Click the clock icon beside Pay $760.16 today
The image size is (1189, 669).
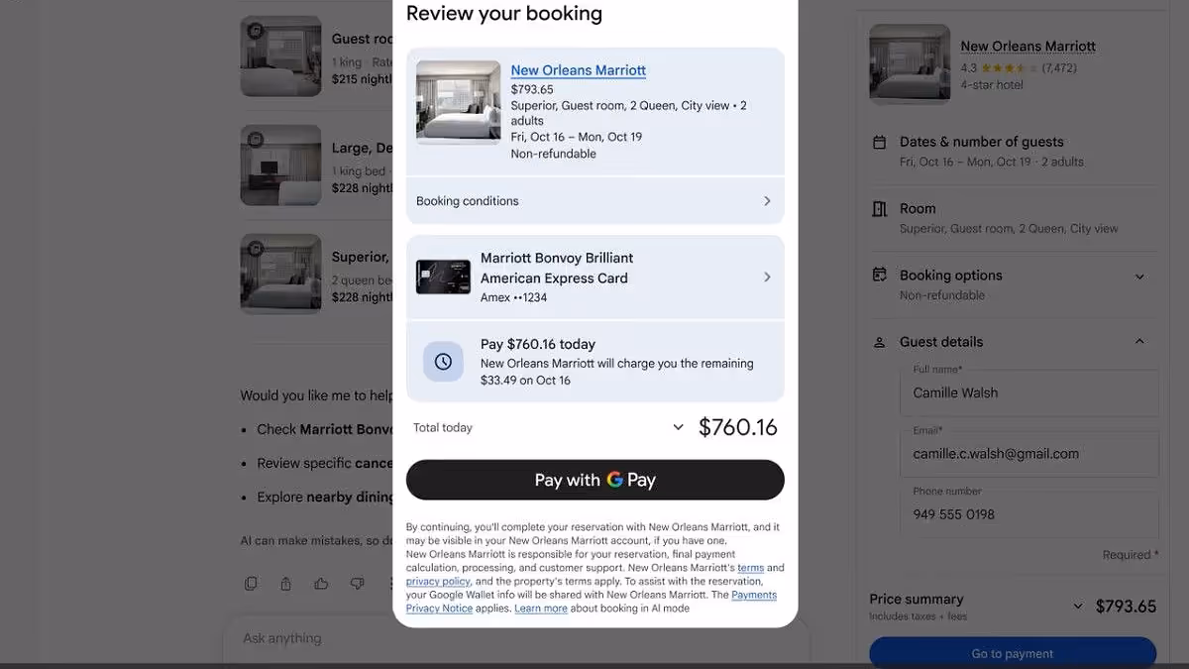point(443,362)
